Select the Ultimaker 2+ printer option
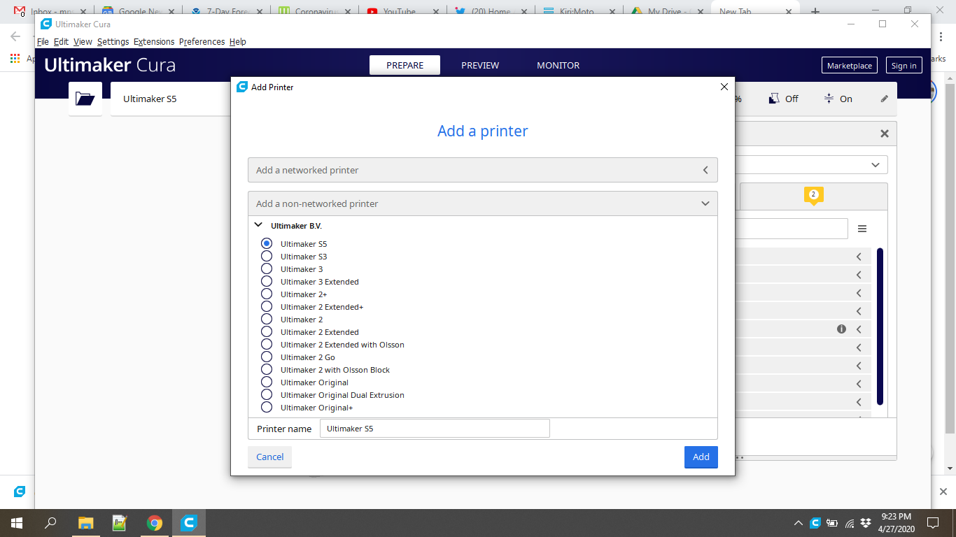The height and width of the screenshot is (537, 956). 267,294
